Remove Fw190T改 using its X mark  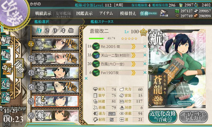coord(145,72)
